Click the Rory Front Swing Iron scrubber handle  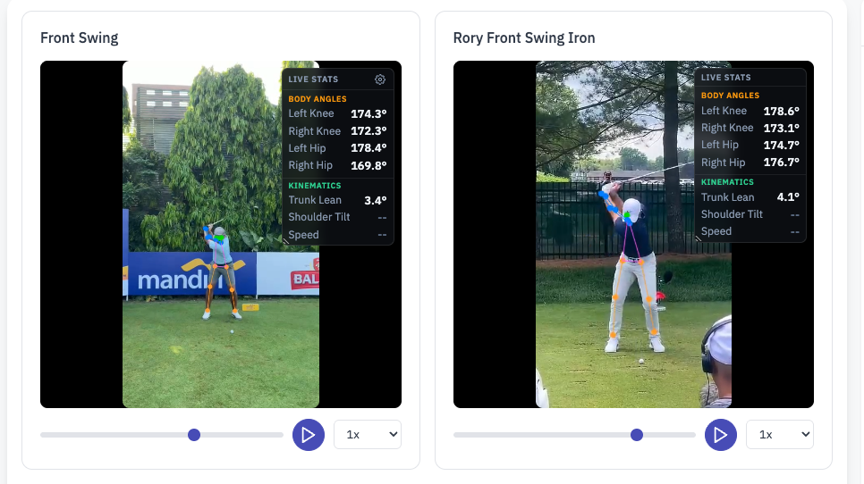[637, 435]
